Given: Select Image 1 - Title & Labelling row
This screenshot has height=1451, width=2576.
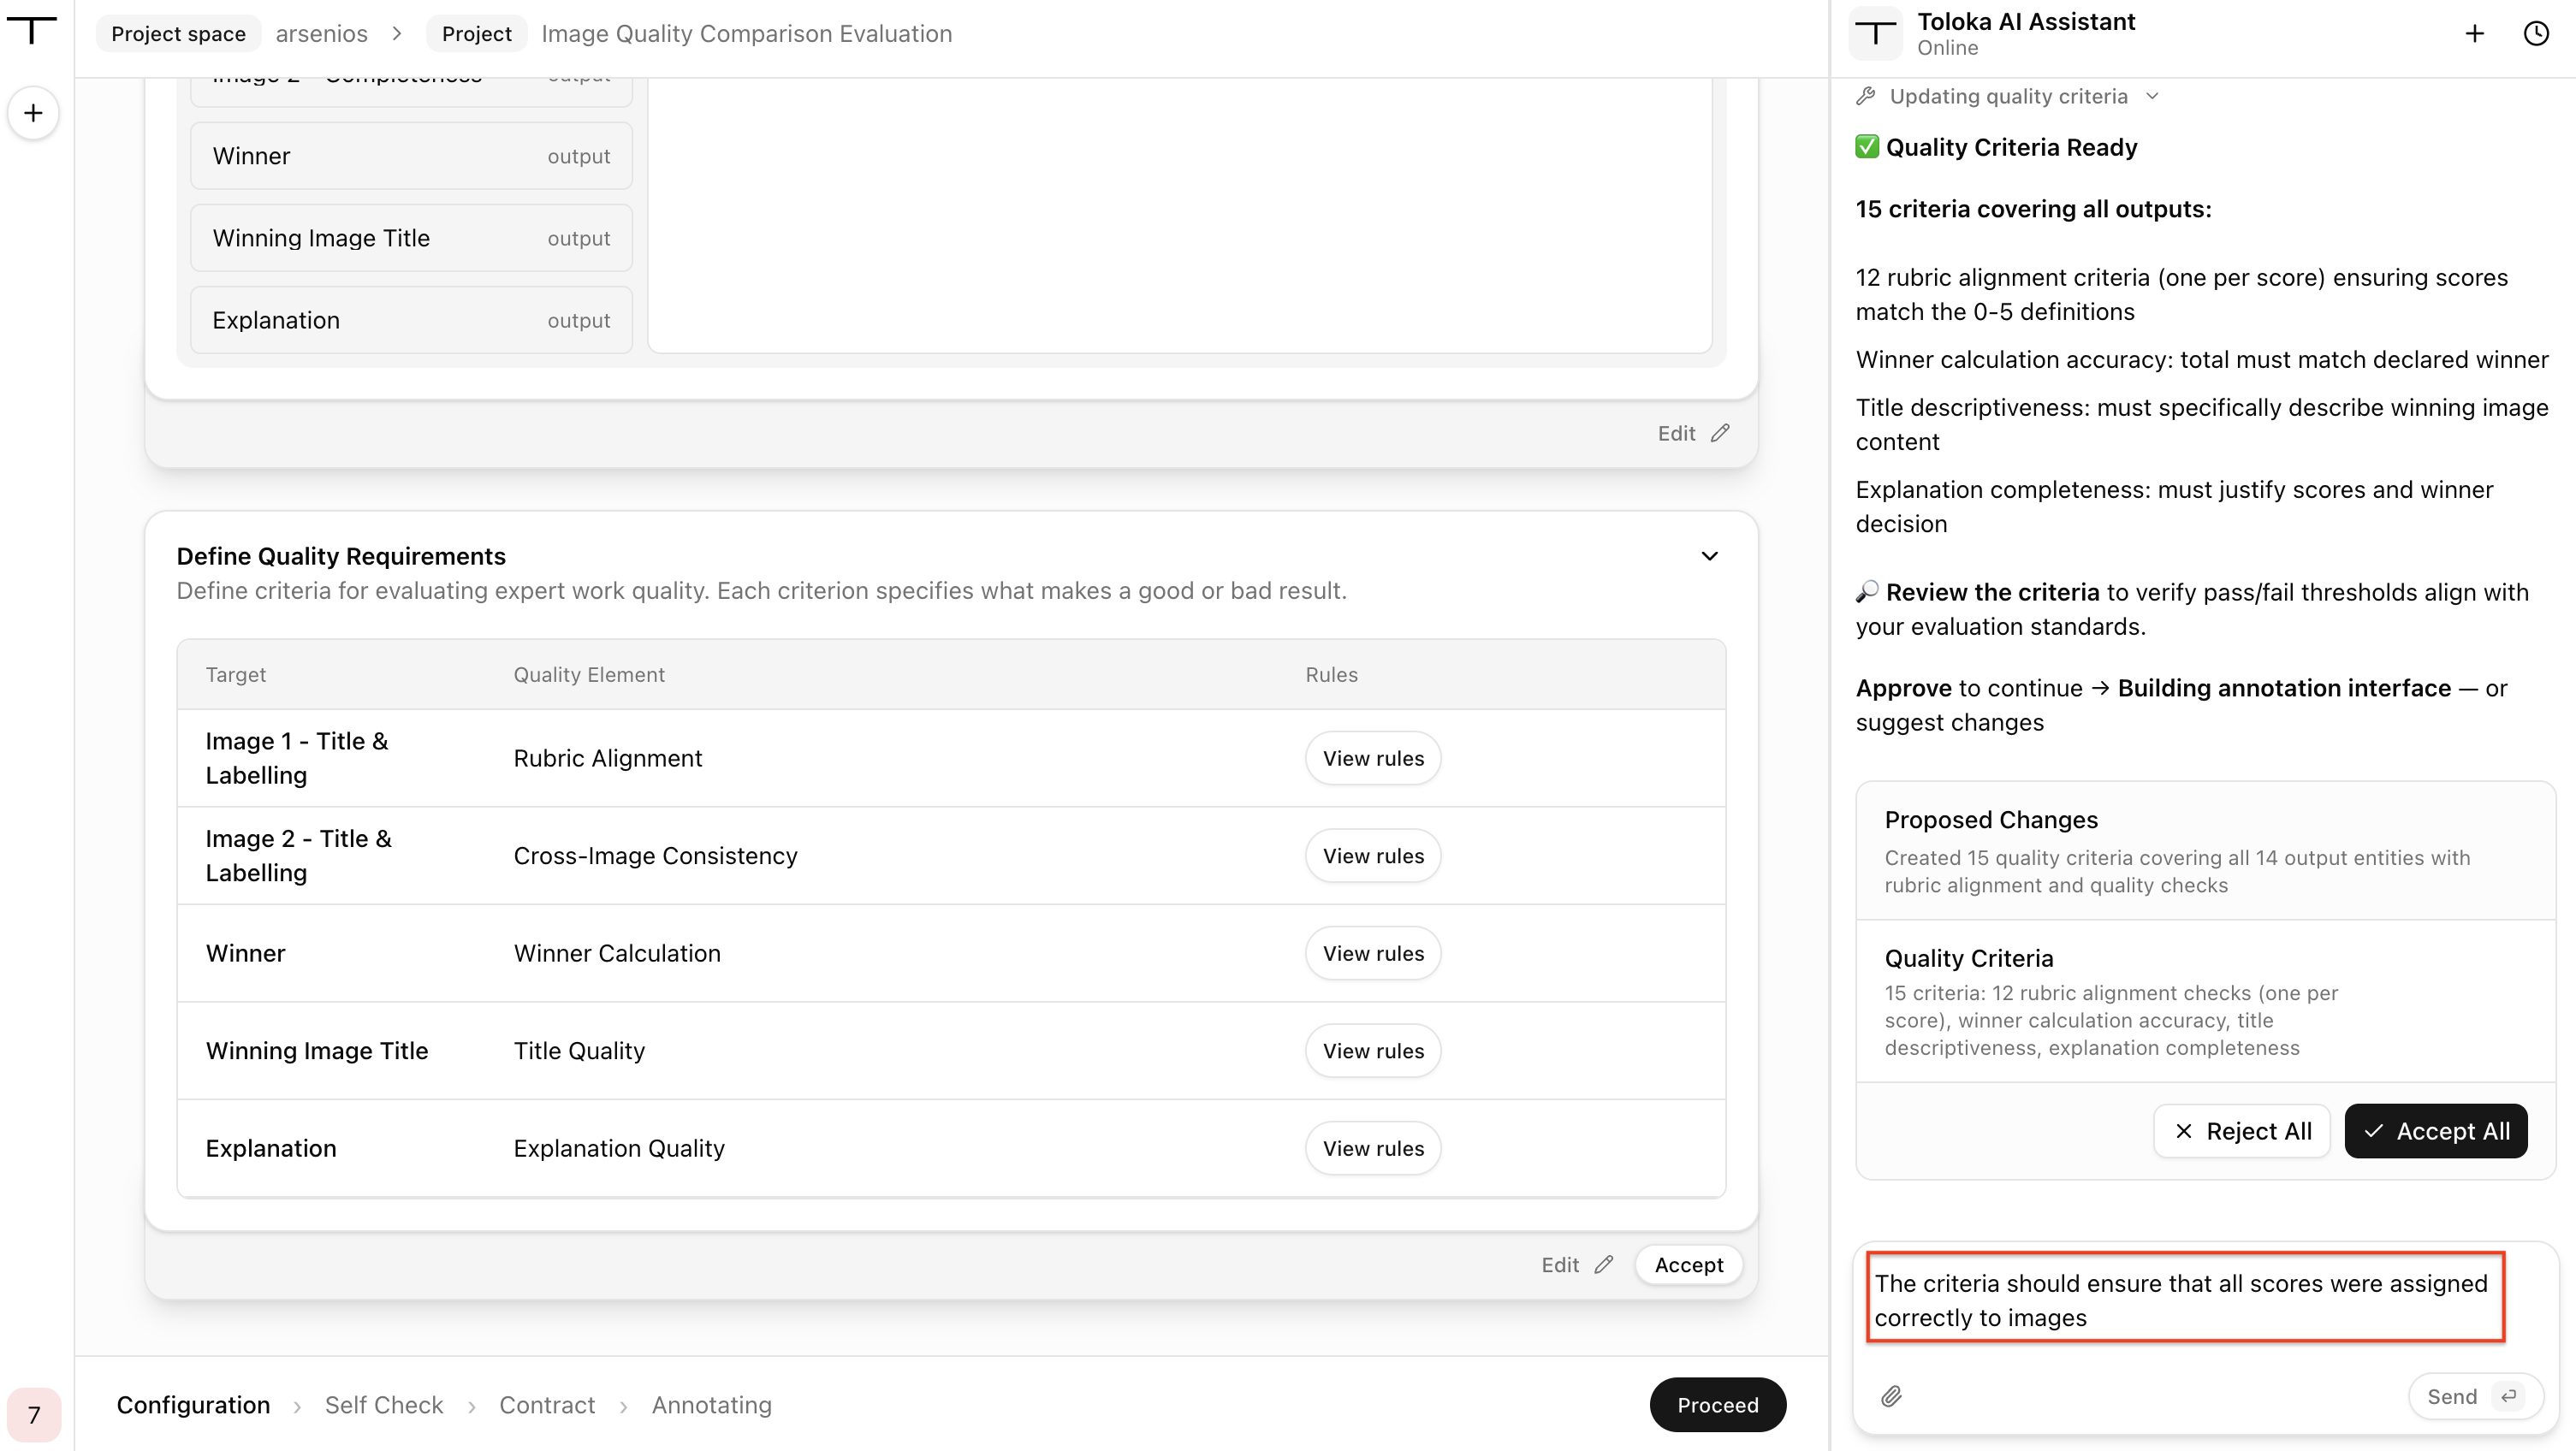Looking at the screenshot, I should pos(951,758).
